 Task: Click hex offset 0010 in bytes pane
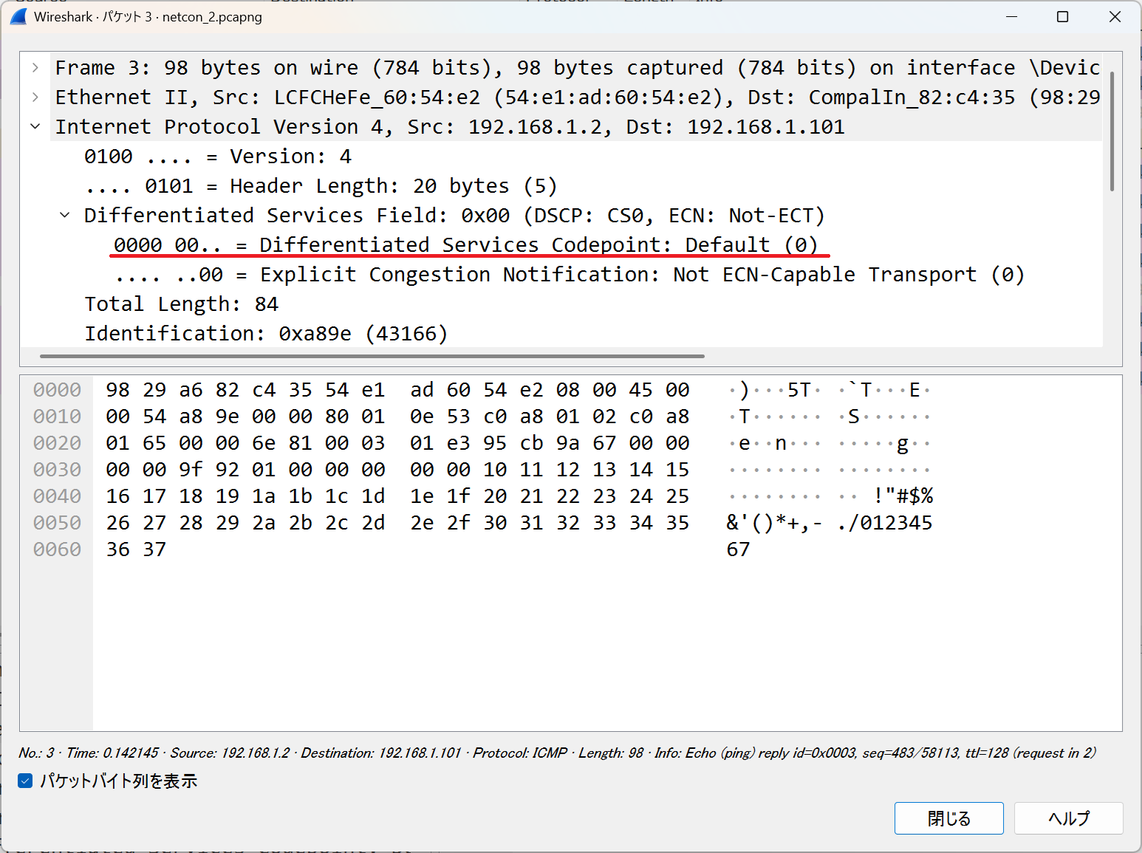(57, 416)
